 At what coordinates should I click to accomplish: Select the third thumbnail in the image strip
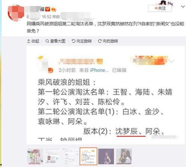pyautogui.click(x=70, y=157)
